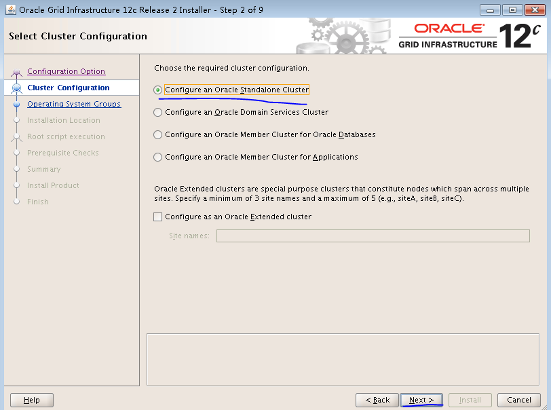Screen dimensions: 551x410
Task: Click the Configuration Option step marker icon
Action: 16,72
